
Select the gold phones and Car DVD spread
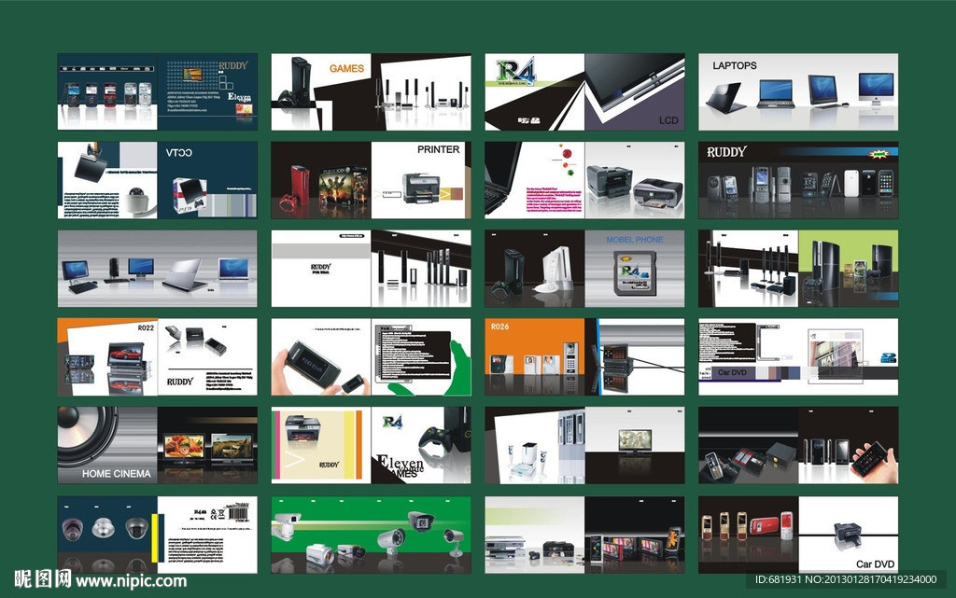pyautogui.click(x=798, y=535)
